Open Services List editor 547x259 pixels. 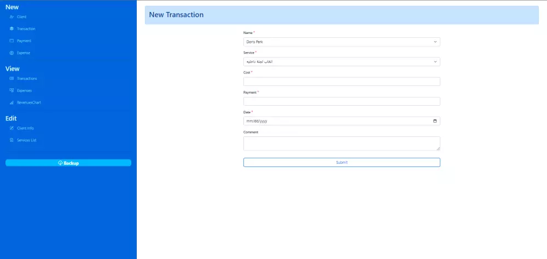coord(27,140)
